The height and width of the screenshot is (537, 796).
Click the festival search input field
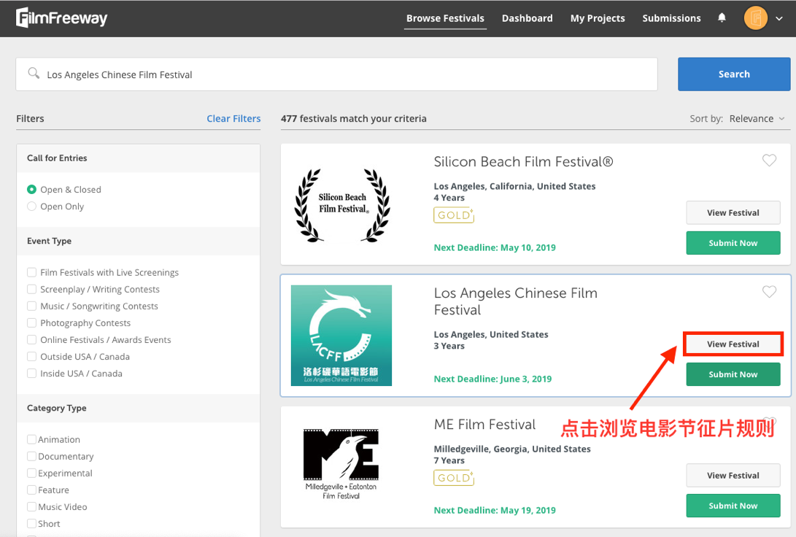click(336, 74)
